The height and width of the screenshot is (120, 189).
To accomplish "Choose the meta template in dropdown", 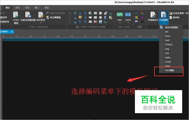I will point(171,58).
